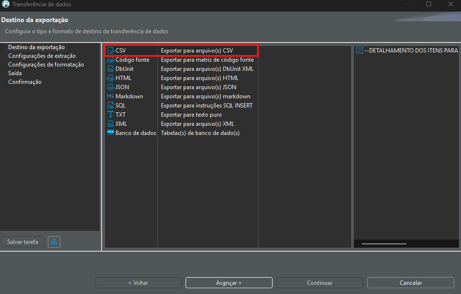Select the CSV export format icon

[x=110, y=51]
